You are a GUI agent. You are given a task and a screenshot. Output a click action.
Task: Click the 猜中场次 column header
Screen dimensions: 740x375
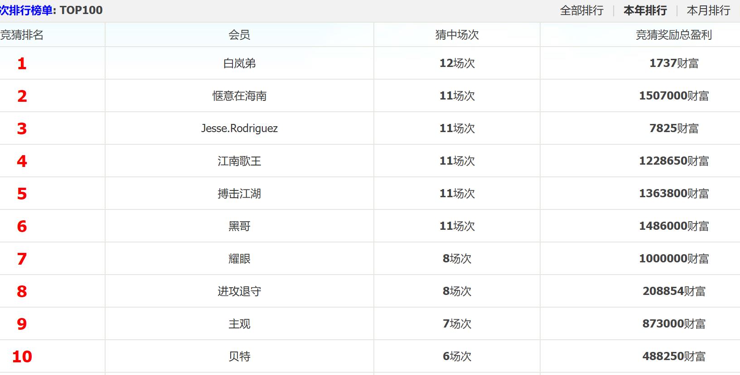click(457, 35)
